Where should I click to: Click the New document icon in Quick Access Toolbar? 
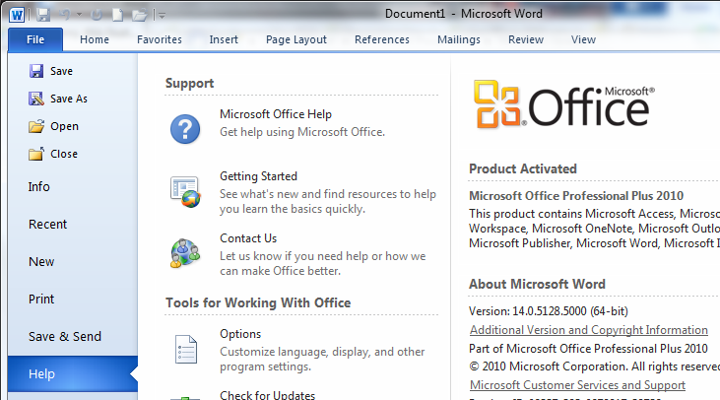click(118, 15)
